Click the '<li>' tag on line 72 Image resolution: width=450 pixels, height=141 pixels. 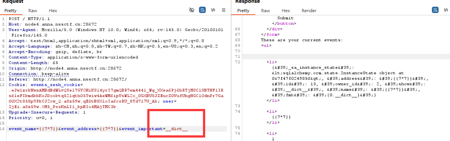click(x=272, y=62)
